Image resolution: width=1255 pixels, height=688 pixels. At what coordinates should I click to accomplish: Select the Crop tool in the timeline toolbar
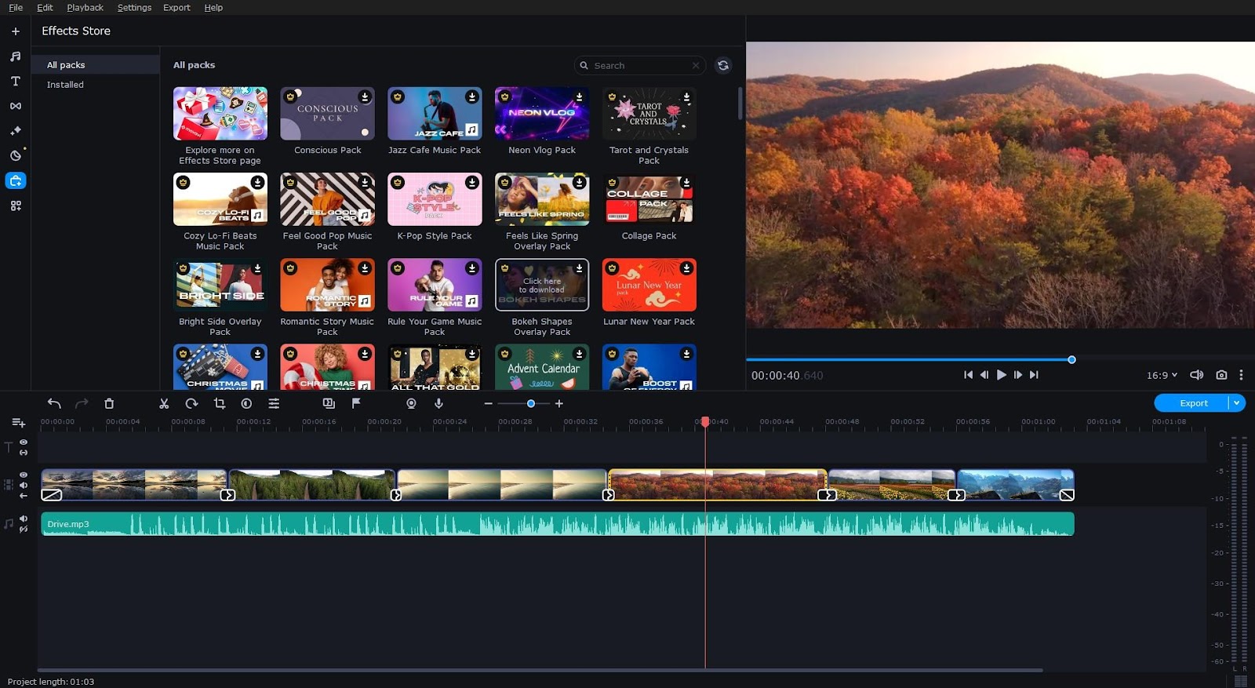220,403
